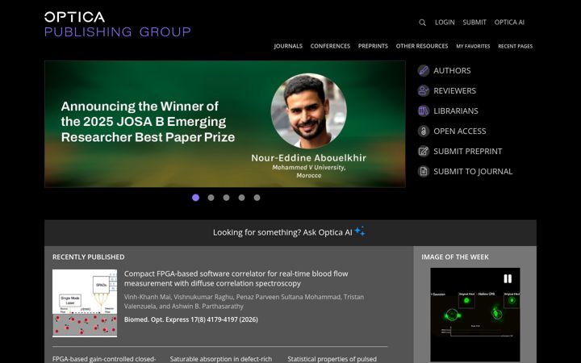Open search with the magnifier icon

(x=422, y=23)
